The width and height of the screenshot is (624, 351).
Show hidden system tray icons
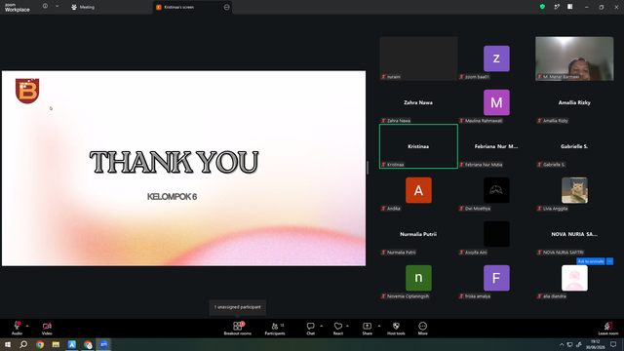[562, 344]
